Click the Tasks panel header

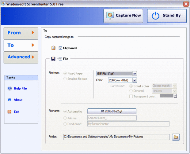tap(21, 78)
